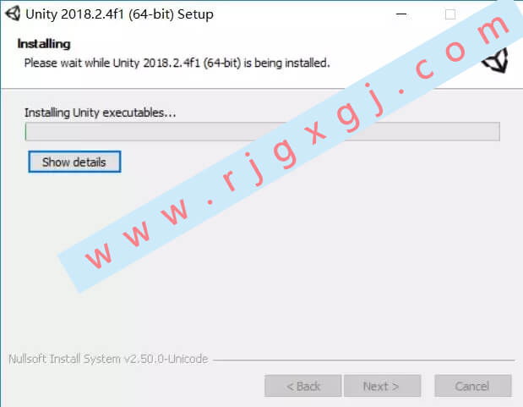
Task: Continue with the Next > button
Action: (x=382, y=386)
